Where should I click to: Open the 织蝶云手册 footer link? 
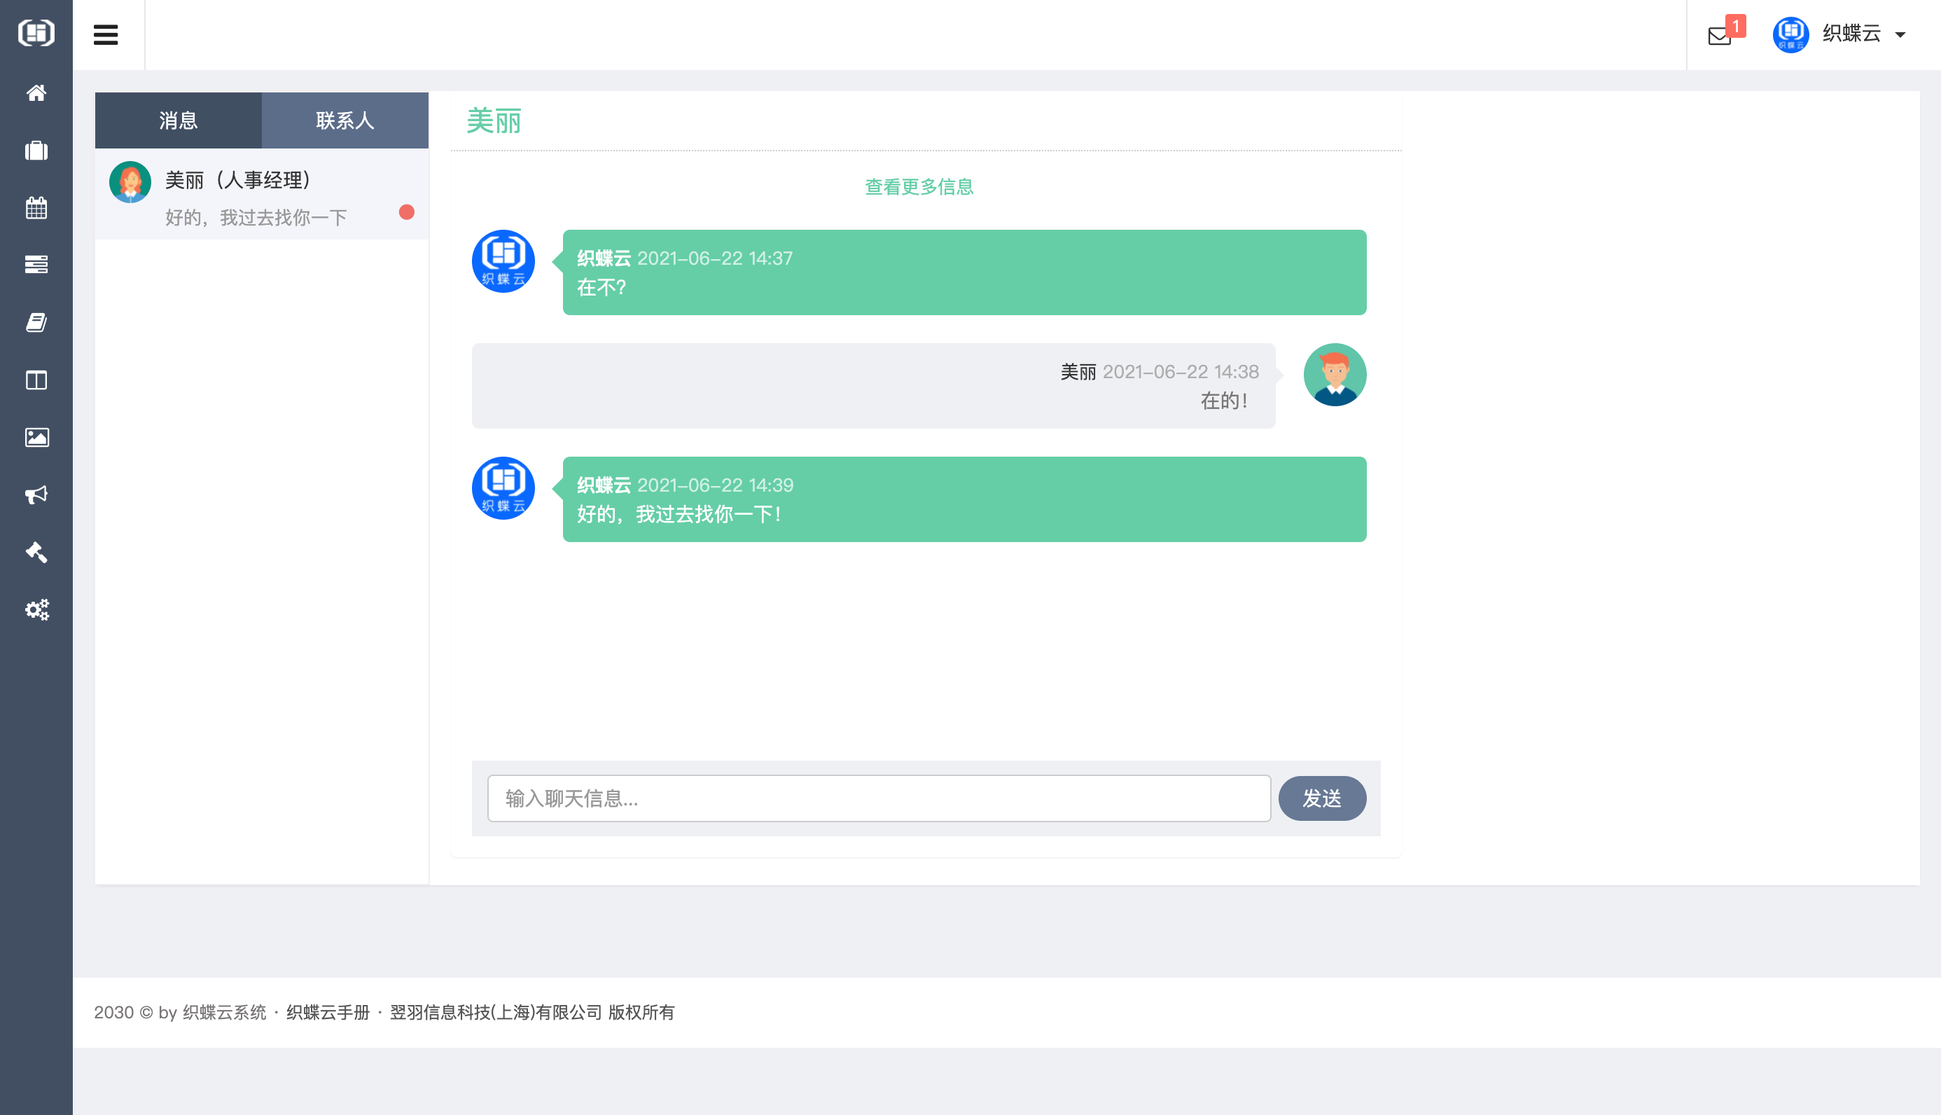pyautogui.click(x=328, y=1012)
